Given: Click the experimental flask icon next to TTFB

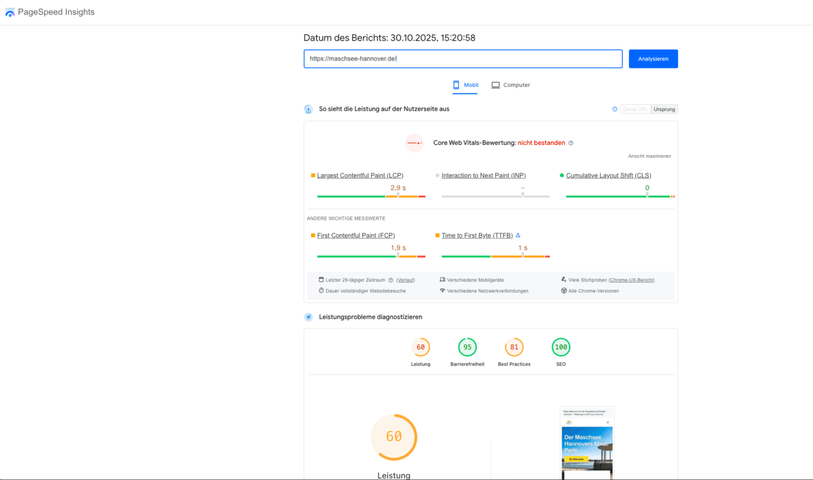Looking at the screenshot, I should [517, 235].
